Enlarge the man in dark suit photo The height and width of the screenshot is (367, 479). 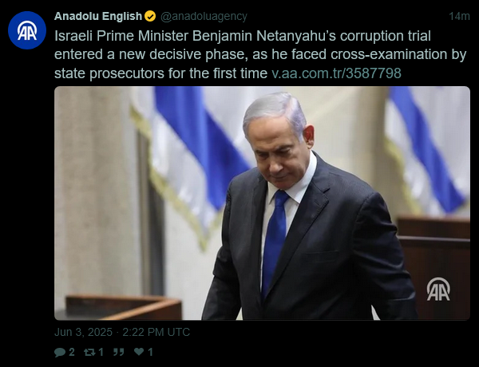(x=262, y=203)
